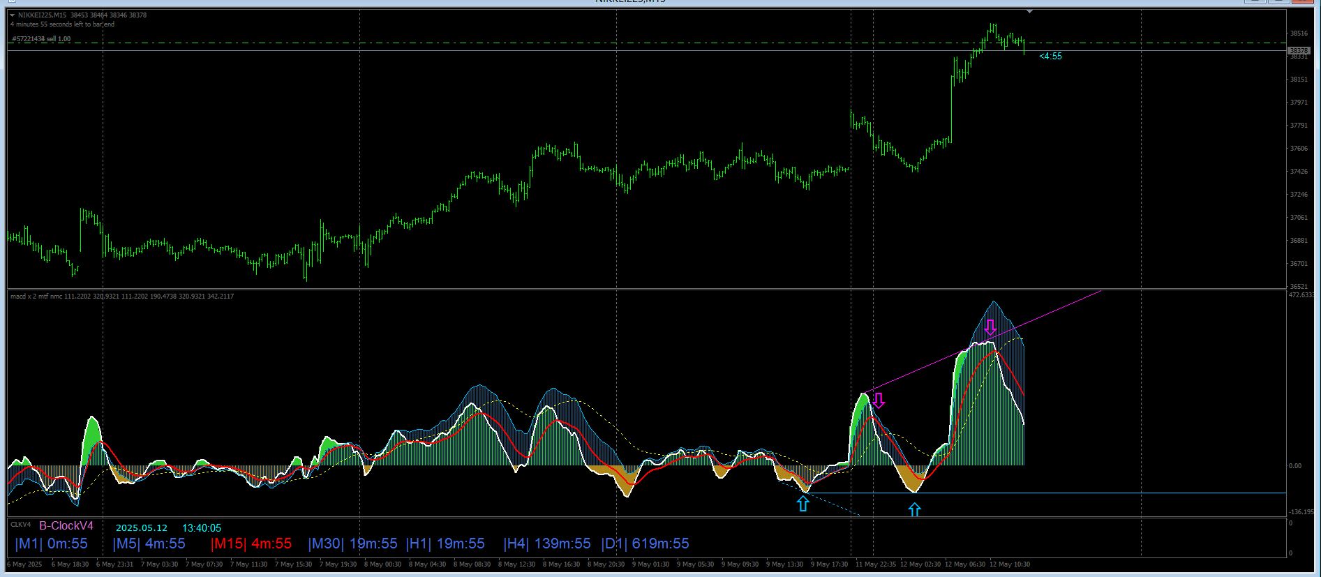Click the #57221438 sell 1.00 order label

(41, 39)
